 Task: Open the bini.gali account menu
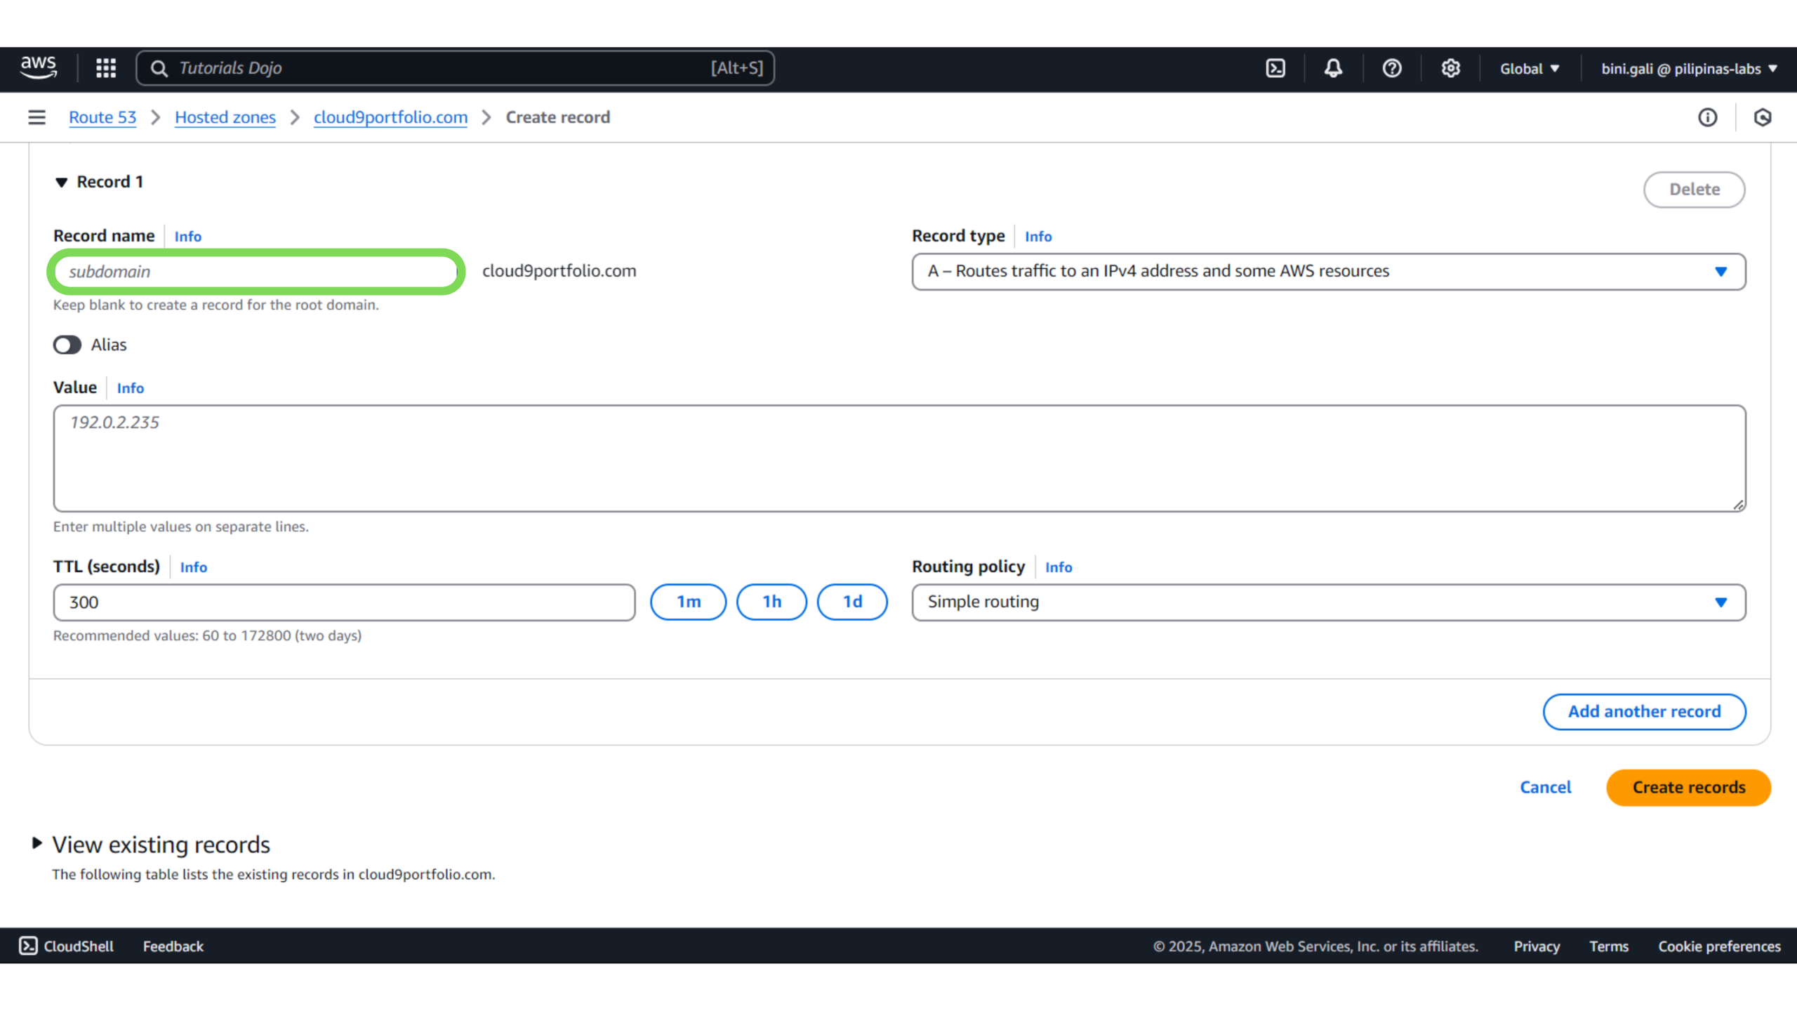click(x=1688, y=69)
